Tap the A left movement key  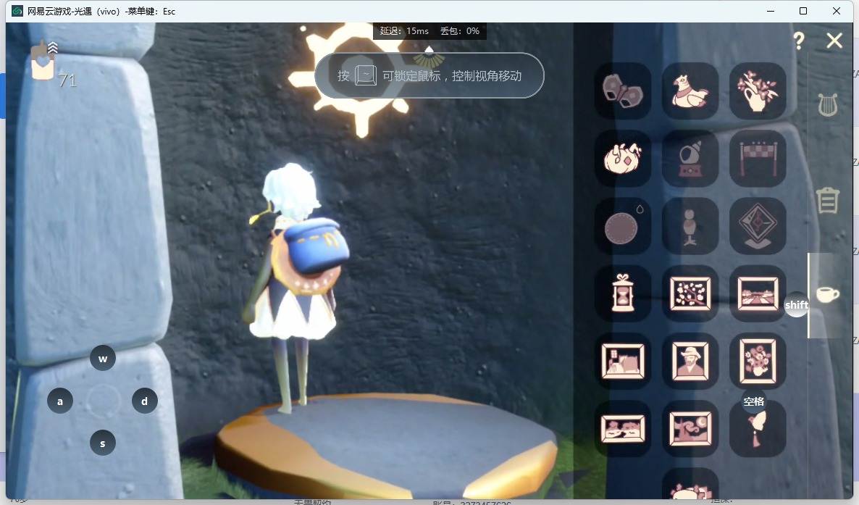tap(60, 401)
